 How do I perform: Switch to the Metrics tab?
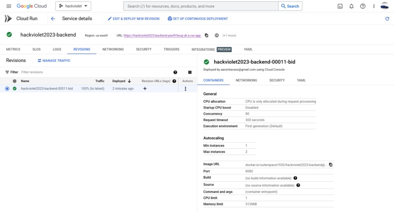click(13, 49)
